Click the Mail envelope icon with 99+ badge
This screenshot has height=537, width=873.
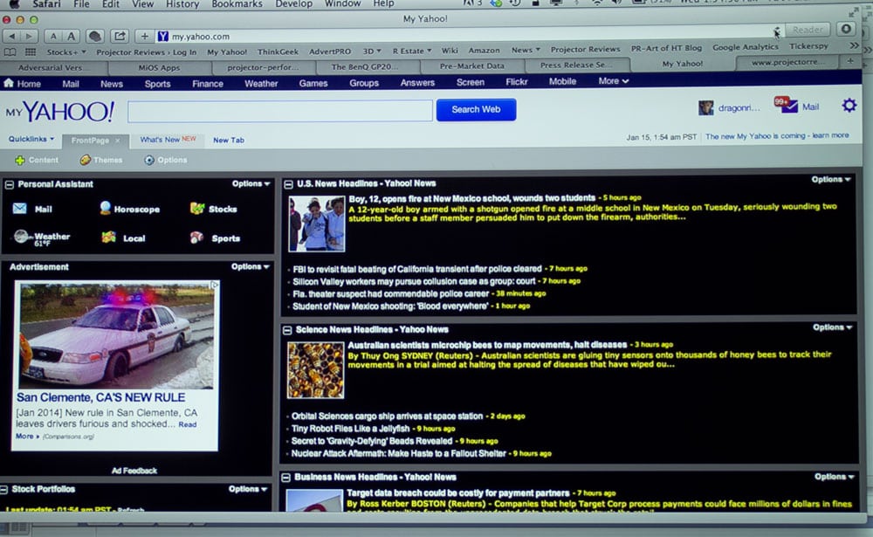(789, 106)
